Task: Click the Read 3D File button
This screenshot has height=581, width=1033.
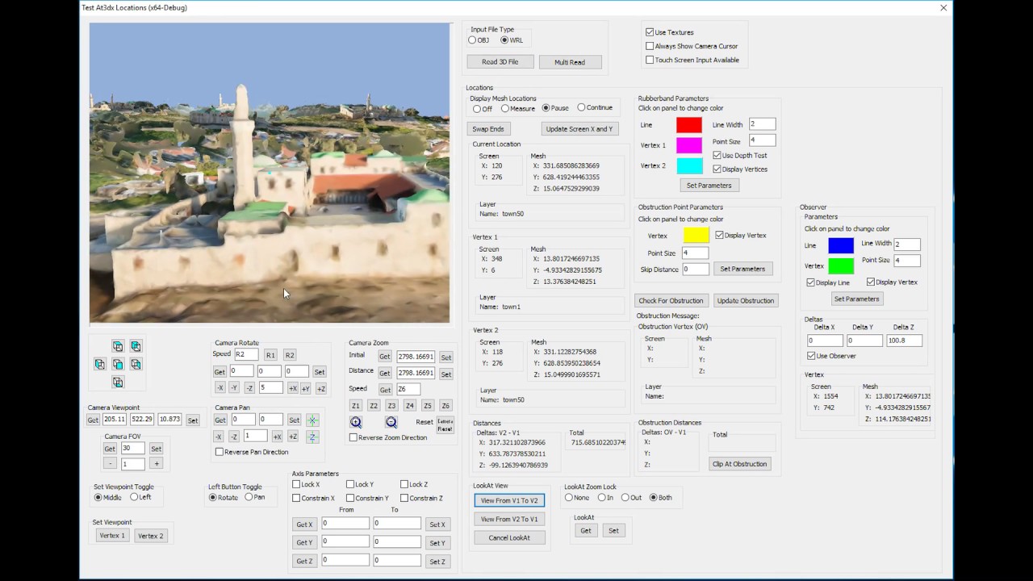Action: [500, 61]
